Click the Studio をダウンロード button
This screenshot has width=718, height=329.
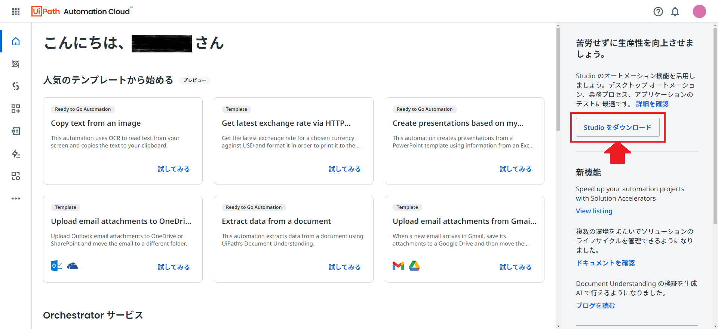[618, 127]
